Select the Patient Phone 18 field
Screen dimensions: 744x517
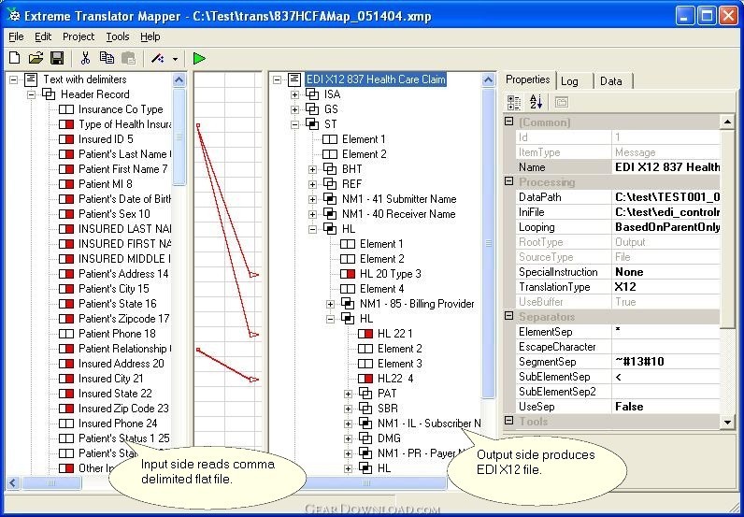tap(117, 334)
